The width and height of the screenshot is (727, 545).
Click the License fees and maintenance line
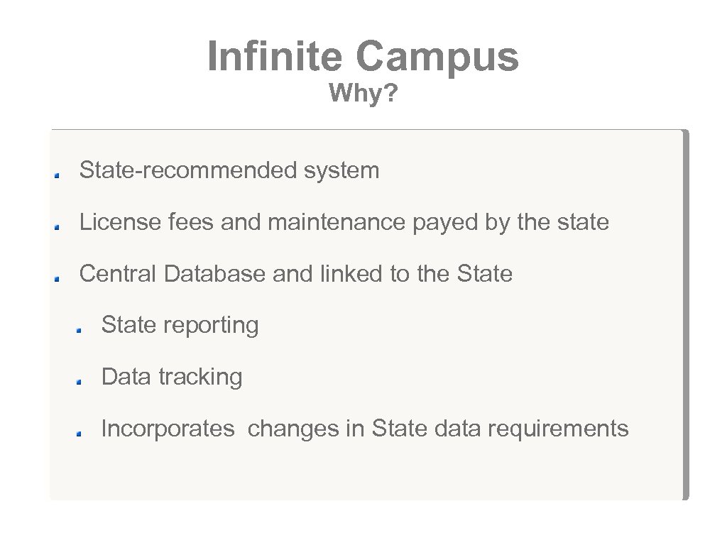coord(344,223)
